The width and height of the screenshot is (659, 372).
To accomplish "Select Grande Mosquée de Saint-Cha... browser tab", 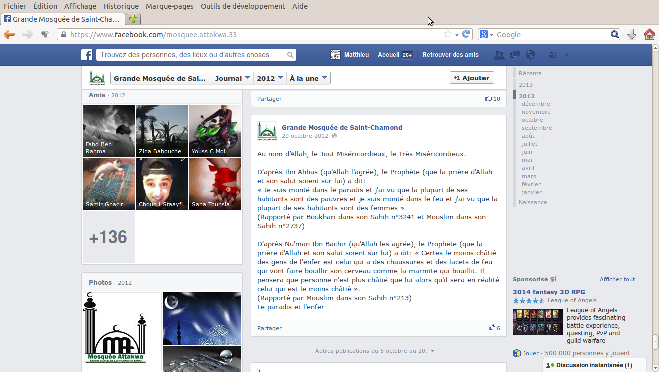I will click(x=62, y=19).
